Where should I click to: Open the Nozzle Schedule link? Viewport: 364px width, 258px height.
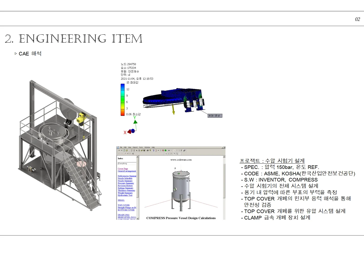(x=125, y=178)
